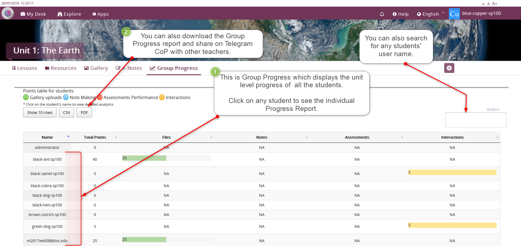Switch to the Gallery tab
The height and width of the screenshot is (246, 521).
[96, 68]
